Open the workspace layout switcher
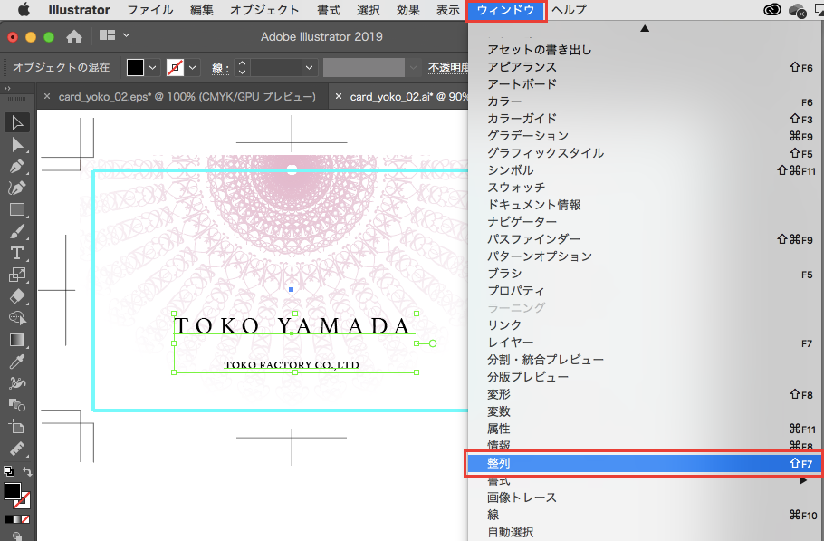Image resolution: width=824 pixels, height=541 pixels. pyautogui.click(x=114, y=36)
